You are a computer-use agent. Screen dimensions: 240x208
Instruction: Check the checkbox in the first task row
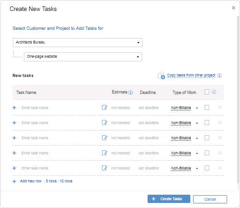[x=207, y=108]
